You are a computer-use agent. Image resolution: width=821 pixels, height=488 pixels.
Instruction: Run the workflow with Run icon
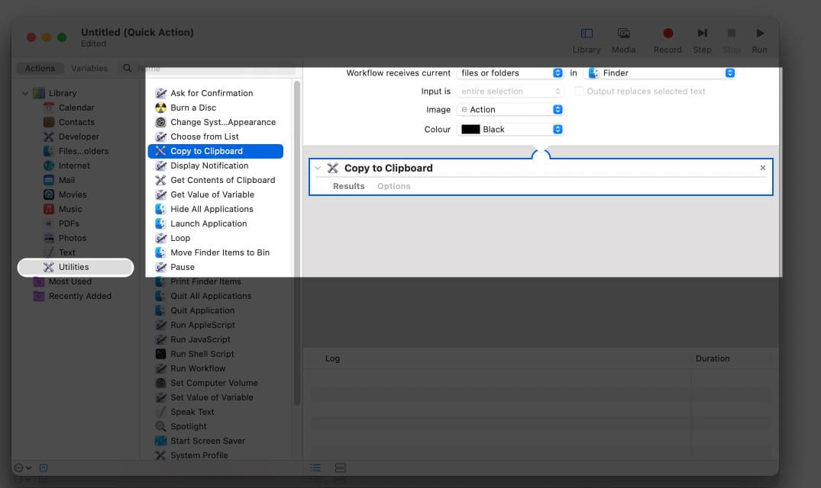[760, 34]
